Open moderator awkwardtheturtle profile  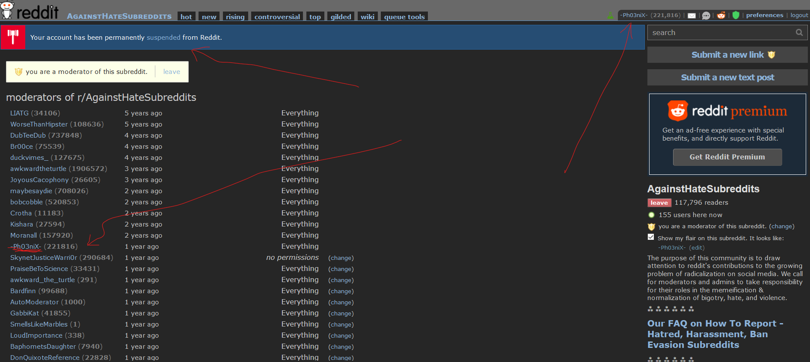pos(38,169)
